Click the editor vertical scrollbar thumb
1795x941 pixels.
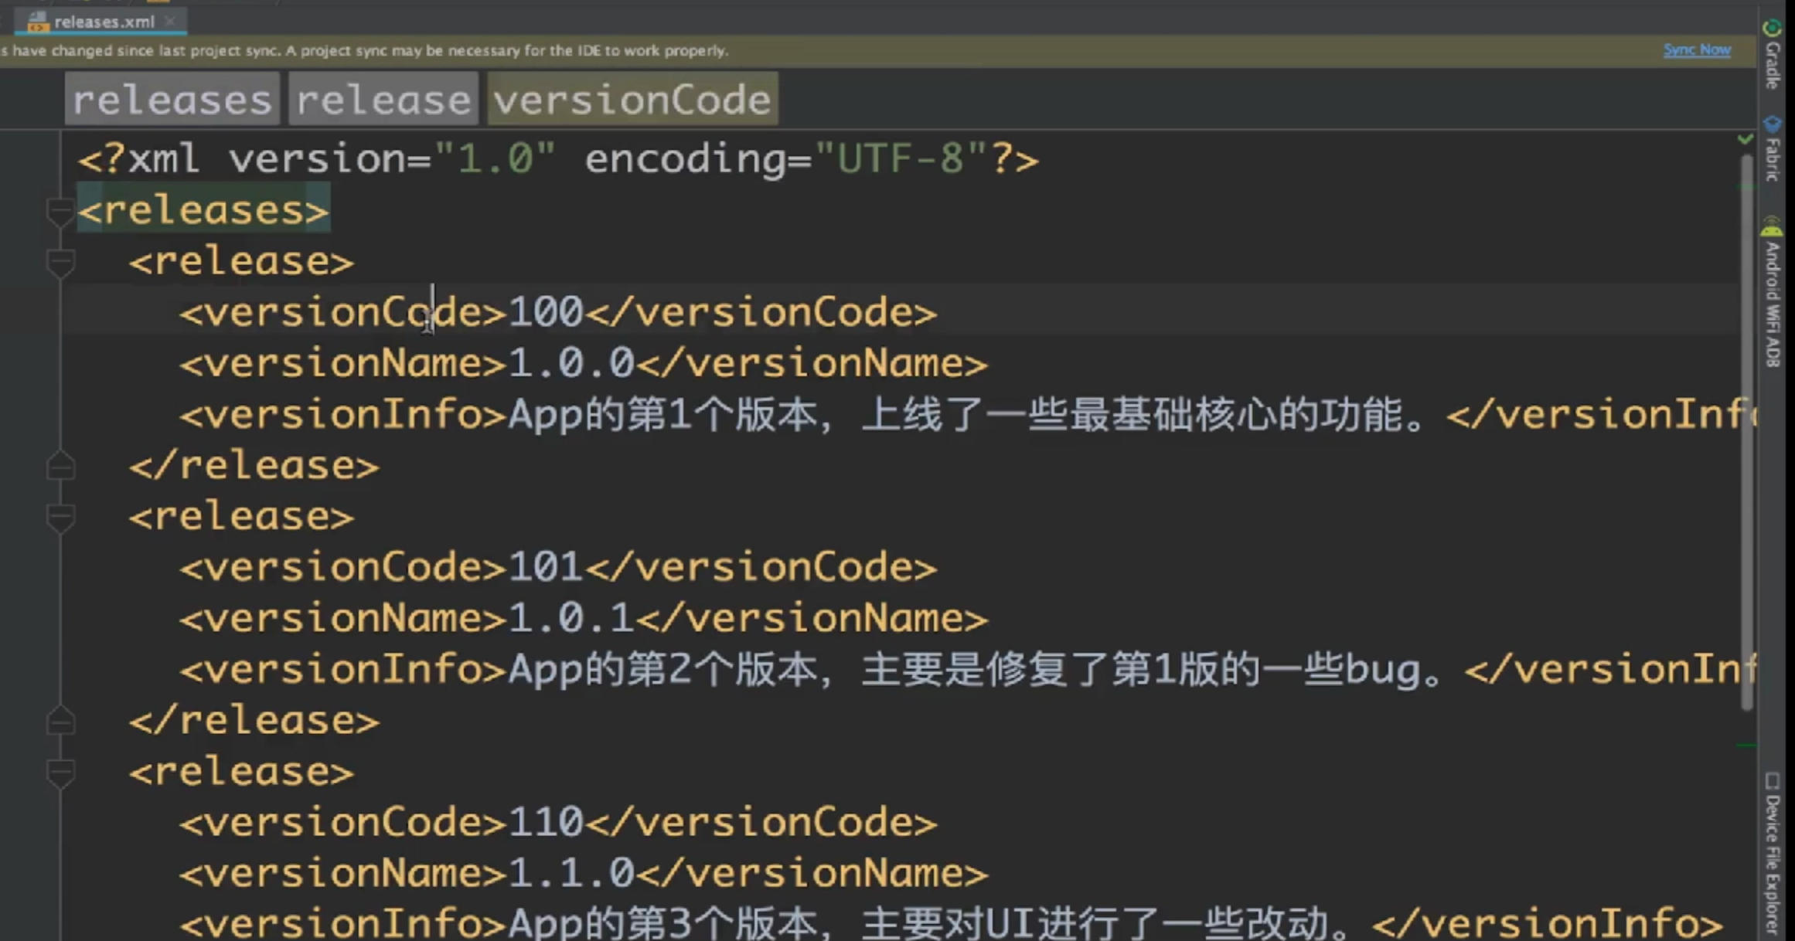point(1746,433)
